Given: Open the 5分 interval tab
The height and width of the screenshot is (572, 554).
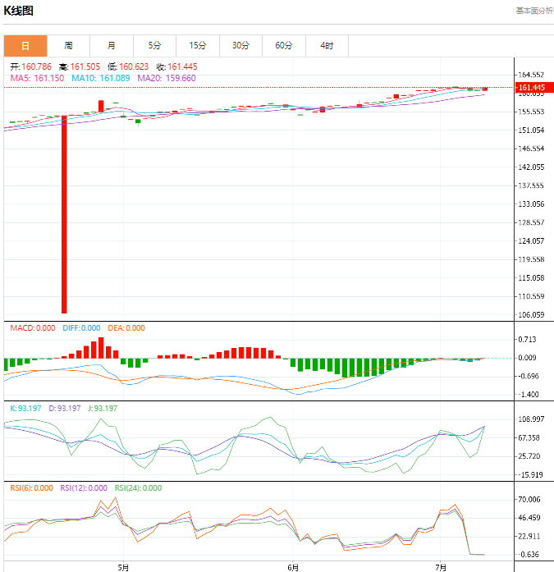Looking at the screenshot, I should click(x=154, y=46).
